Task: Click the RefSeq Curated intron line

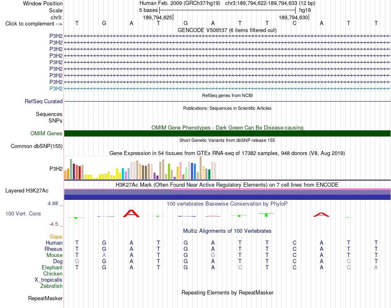Action: (x=227, y=102)
